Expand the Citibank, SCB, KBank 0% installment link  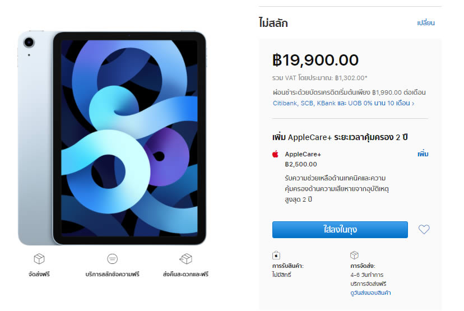(x=344, y=103)
